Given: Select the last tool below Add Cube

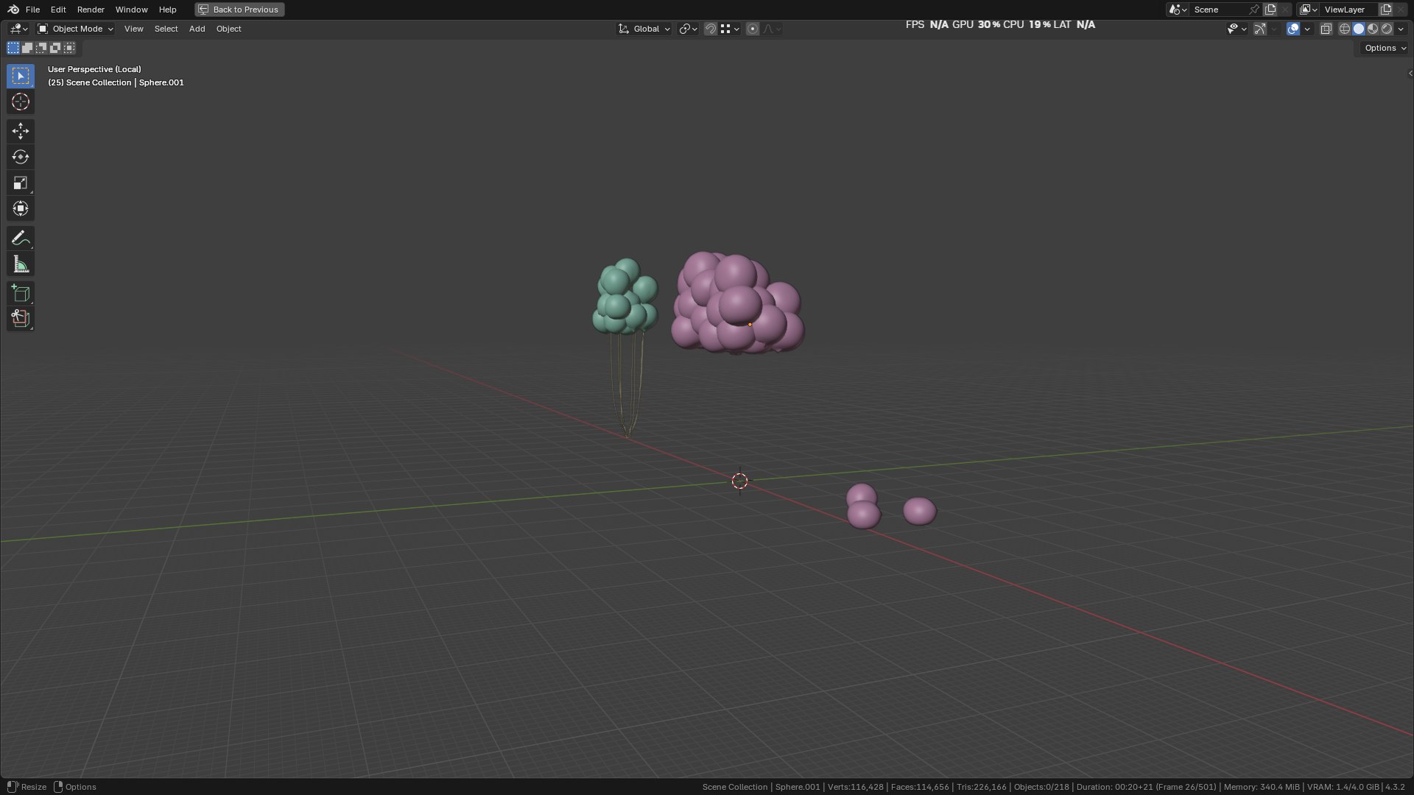Looking at the screenshot, I should 21,319.
